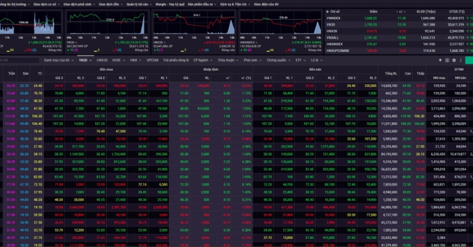
Task: Open CP Ngành tab dropdown
Action: coord(203,60)
